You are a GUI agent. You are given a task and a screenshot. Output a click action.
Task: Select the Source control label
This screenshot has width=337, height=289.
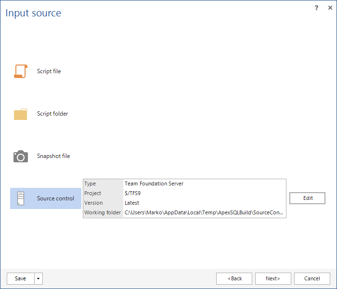pyautogui.click(x=55, y=198)
